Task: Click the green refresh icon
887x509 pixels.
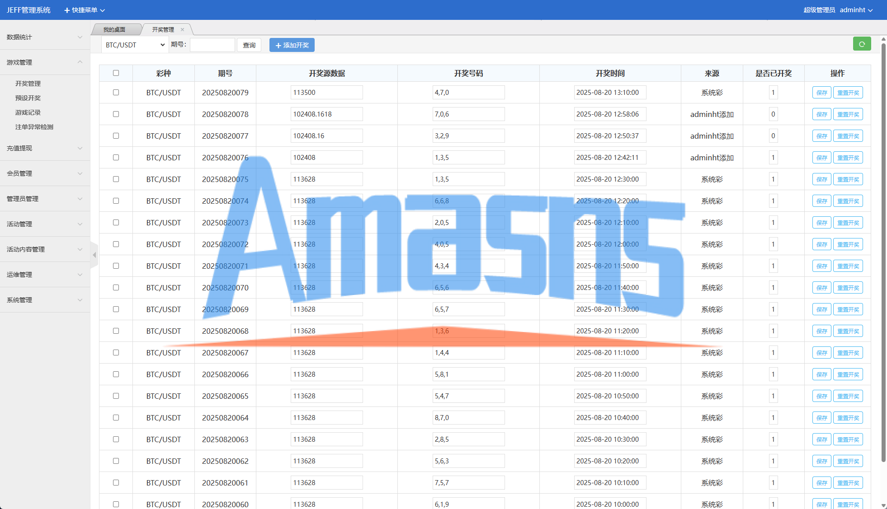Action: pyautogui.click(x=862, y=44)
